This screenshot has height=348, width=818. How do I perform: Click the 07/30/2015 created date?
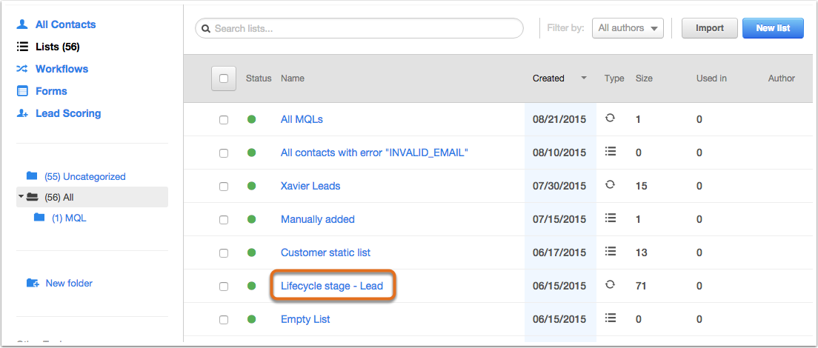[x=559, y=186]
